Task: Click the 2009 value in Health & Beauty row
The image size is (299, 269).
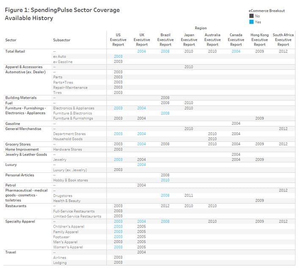Action: tap(260, 200)
